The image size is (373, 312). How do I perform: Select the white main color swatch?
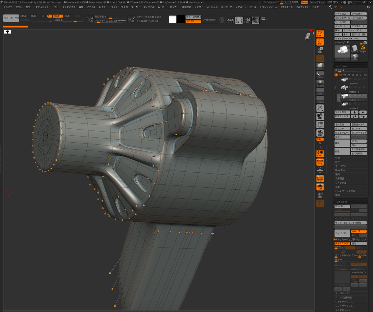click(173, 19)
